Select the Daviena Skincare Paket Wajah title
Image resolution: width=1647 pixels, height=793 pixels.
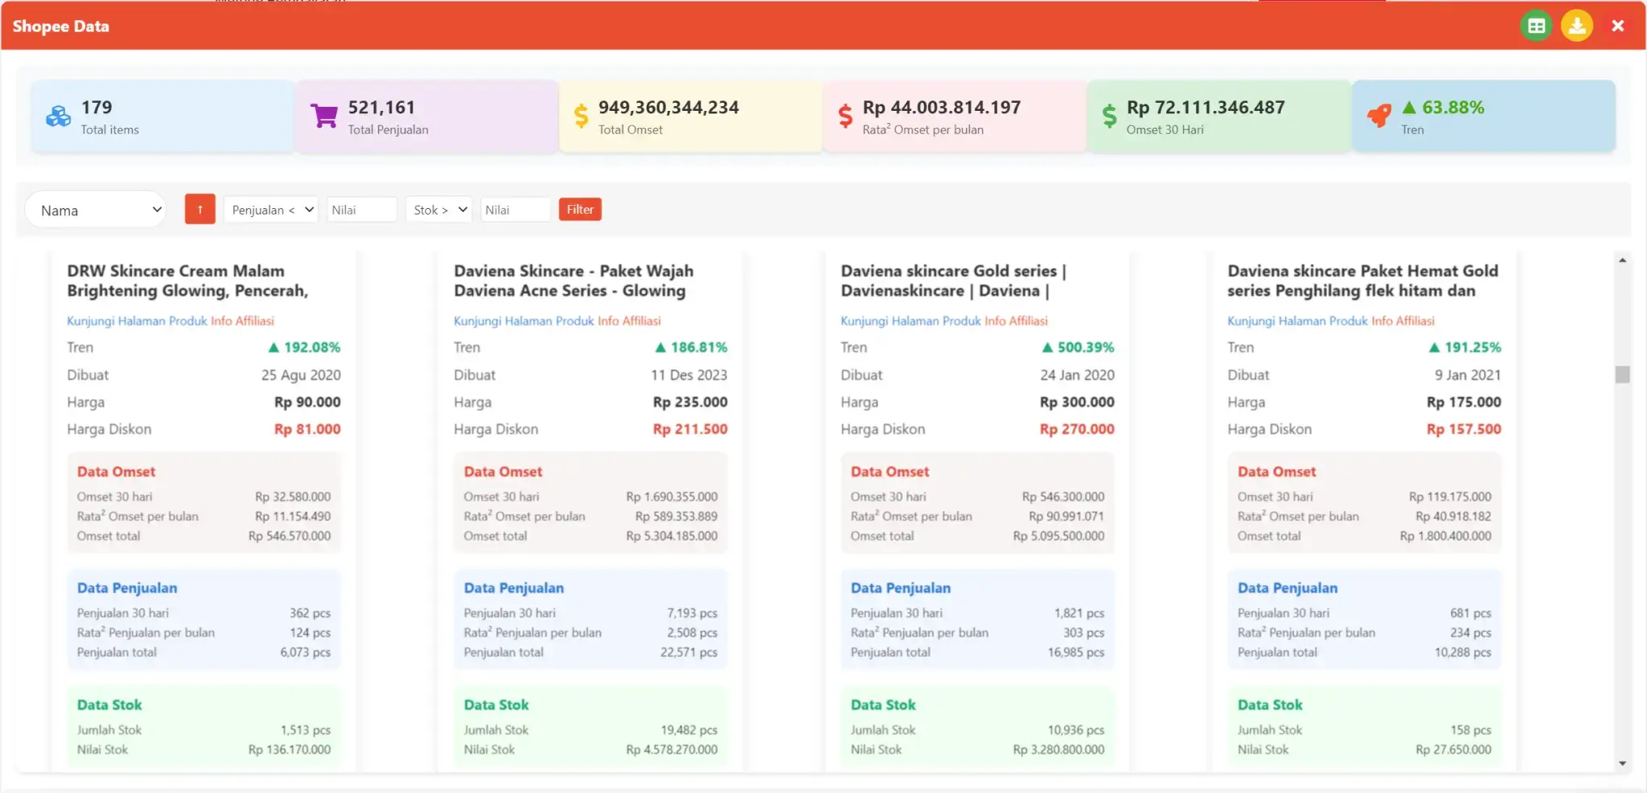click(x=573, y=280)
